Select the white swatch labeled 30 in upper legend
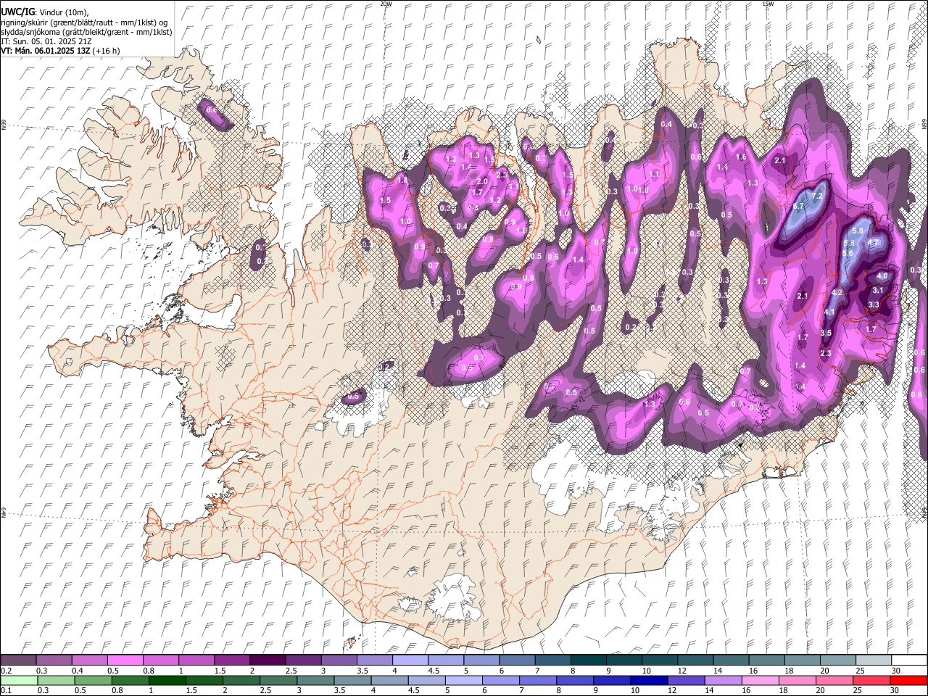Image resolution: width=928 pixels, height=696 pixels. click(909, 660)
